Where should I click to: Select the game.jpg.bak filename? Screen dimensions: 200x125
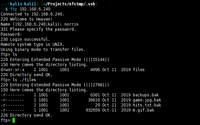tap(147, 100)
